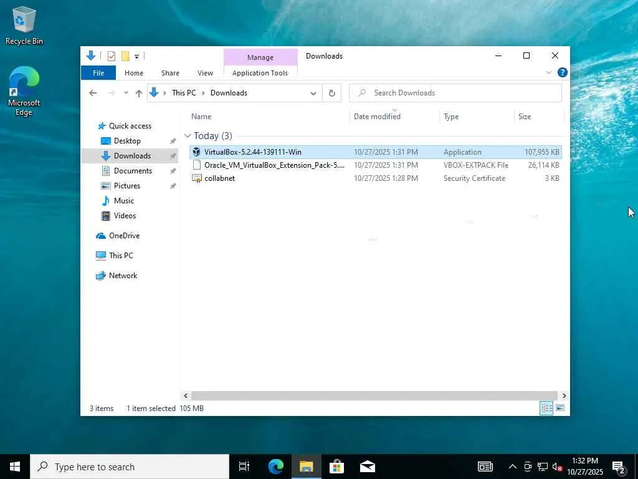
Task: Open Explorer help with question mark icon
Action: pyautogui.click(x=563, y=72)
